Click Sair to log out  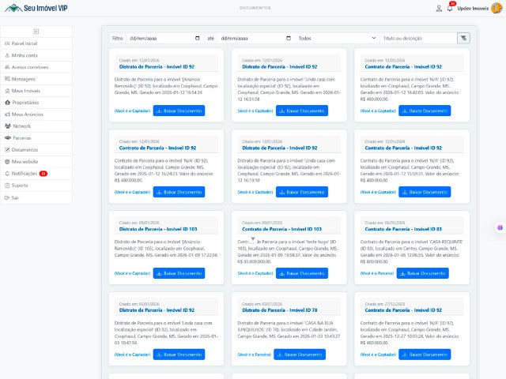tap(15, 197)
